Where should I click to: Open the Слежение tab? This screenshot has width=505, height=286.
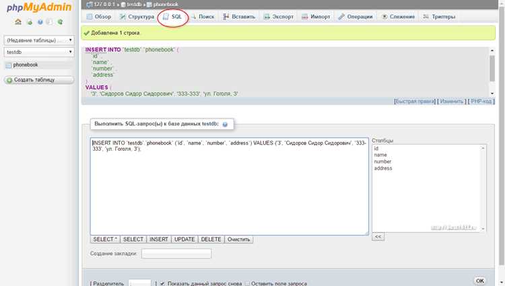[x=399, y=16]
